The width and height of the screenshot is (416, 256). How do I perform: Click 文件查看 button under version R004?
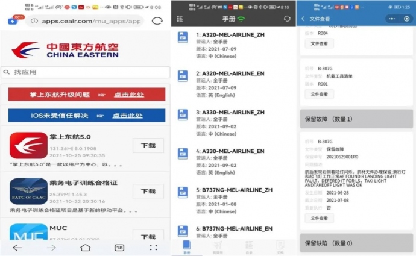click(319, 43)
